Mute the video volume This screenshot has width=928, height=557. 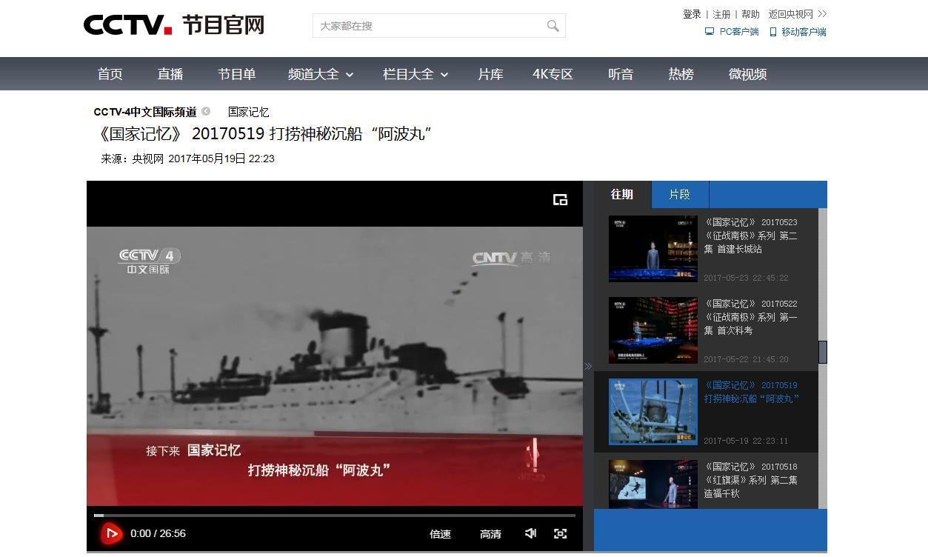click(x=530, y=533)
